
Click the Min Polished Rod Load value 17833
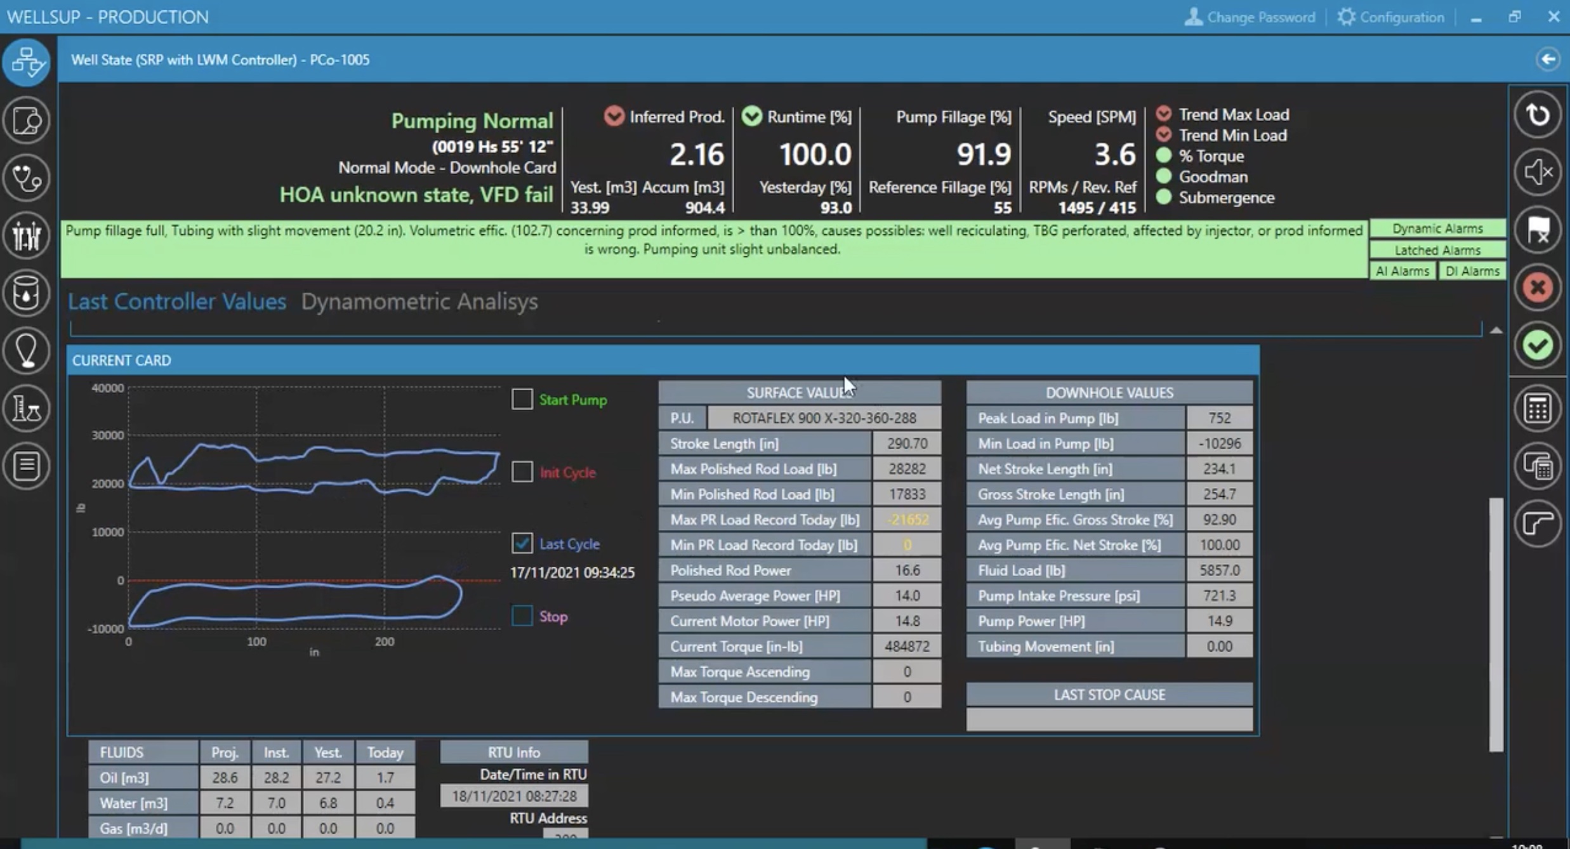click(907, 494)
